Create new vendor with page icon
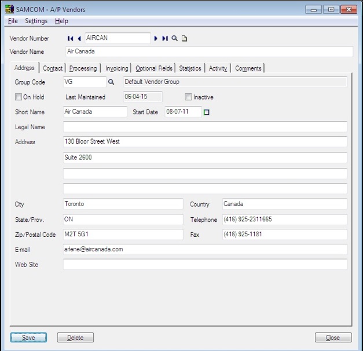Viewport: 363px width, 351px height. pos(185,39)
